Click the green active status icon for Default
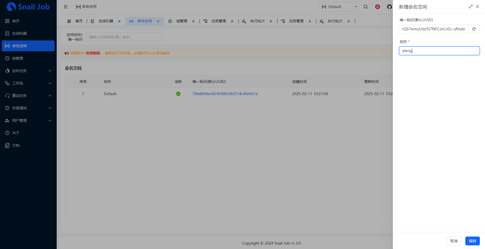 click(178, 94)
